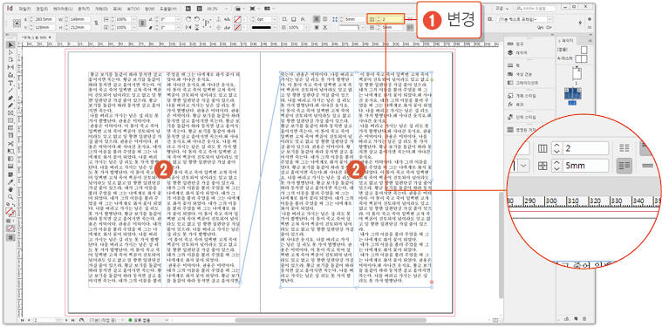Image resolution: width=662 pixels, height=327 pixels.
Task: Click the stroke color swatch in control panel
Action: coord(238,27)
